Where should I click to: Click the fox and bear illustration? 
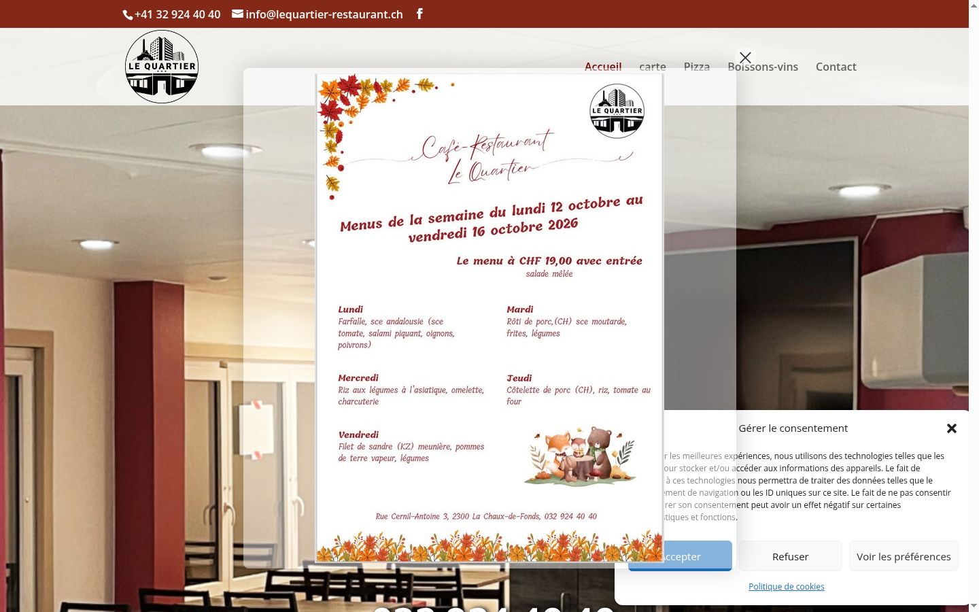(x=580, y=456)
